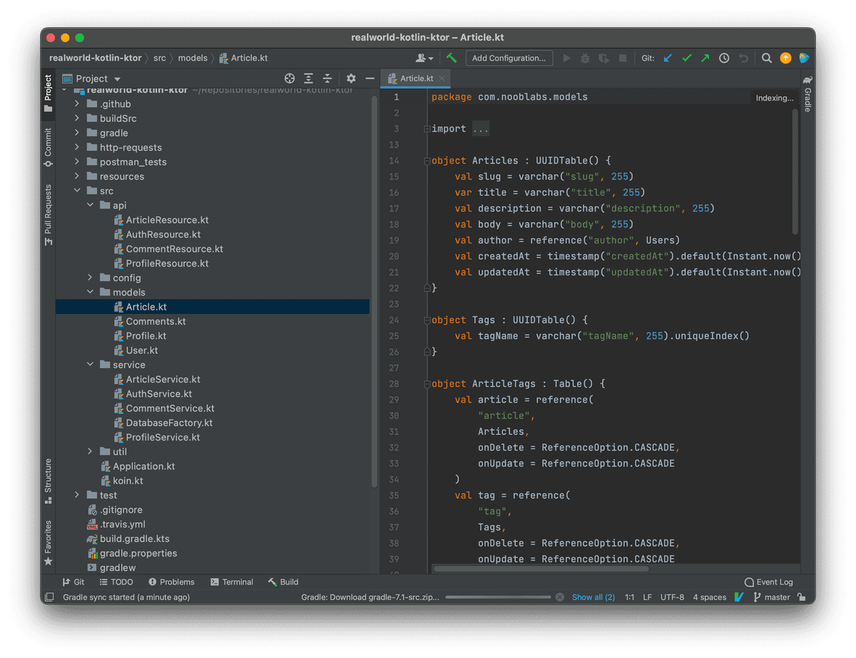Expand the config folder
This screenshot has width=856, height=658.
[x=90, y=278]
